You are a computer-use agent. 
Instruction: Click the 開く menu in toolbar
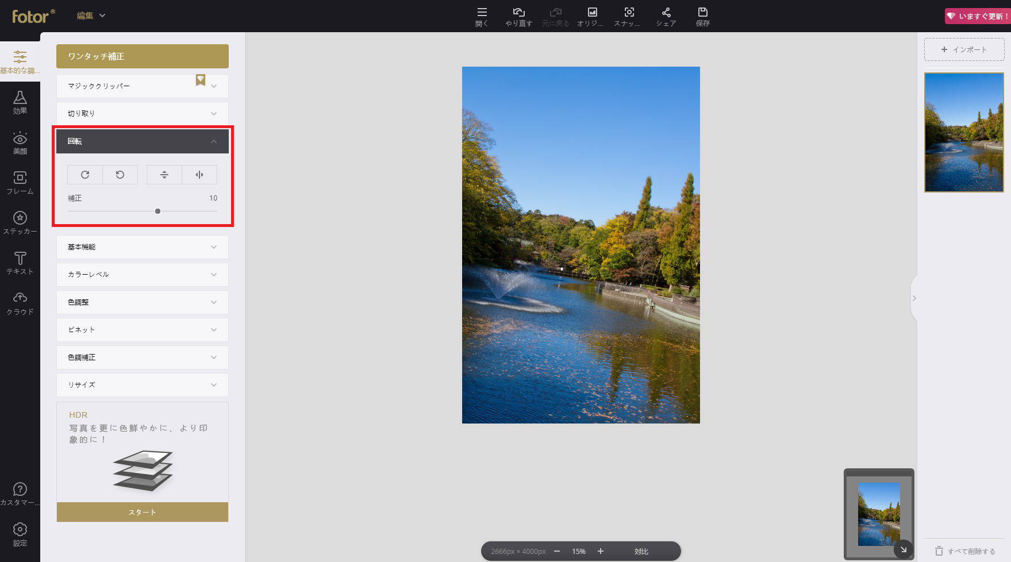tap(482, 17)
